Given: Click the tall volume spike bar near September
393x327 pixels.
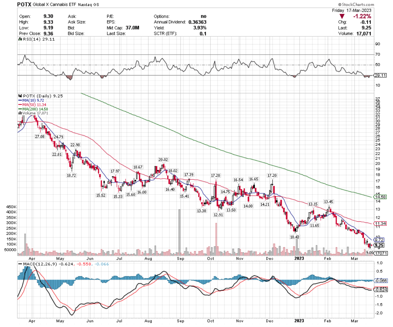Looking at the screenshot, I should pyautogui.click(x=179, y=232).
